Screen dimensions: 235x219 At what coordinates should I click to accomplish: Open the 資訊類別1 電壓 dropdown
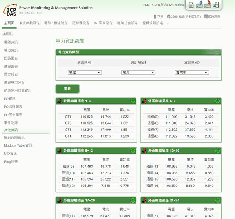[x=85, y=72]
